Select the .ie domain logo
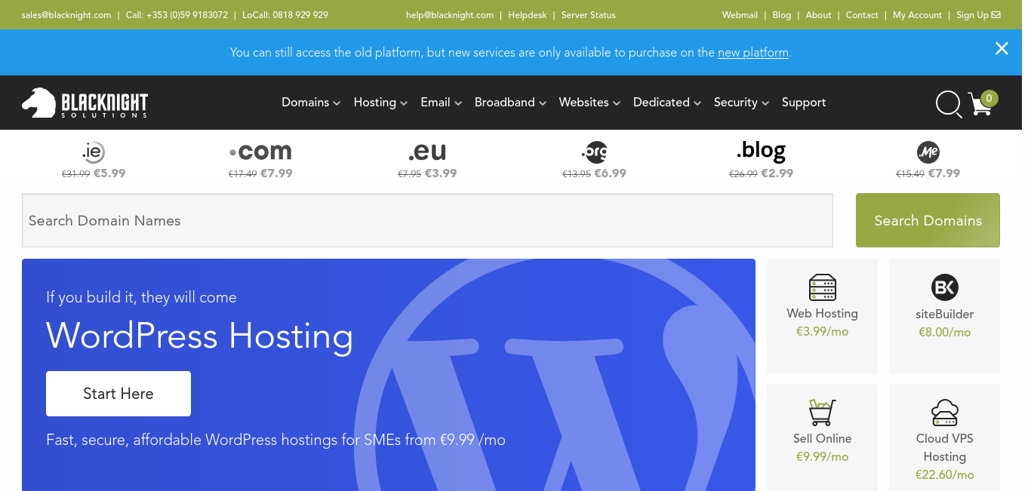 (x=93, y=152)
